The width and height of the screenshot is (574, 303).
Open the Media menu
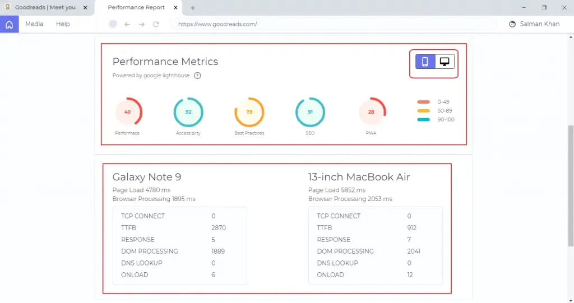[34, 24]
